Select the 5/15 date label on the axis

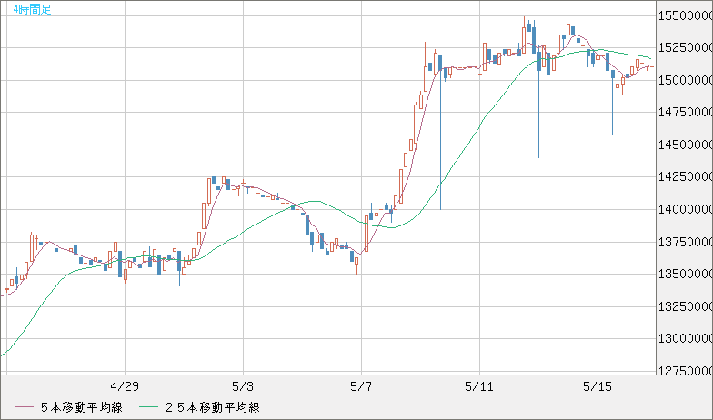click(x=598, y=387)
